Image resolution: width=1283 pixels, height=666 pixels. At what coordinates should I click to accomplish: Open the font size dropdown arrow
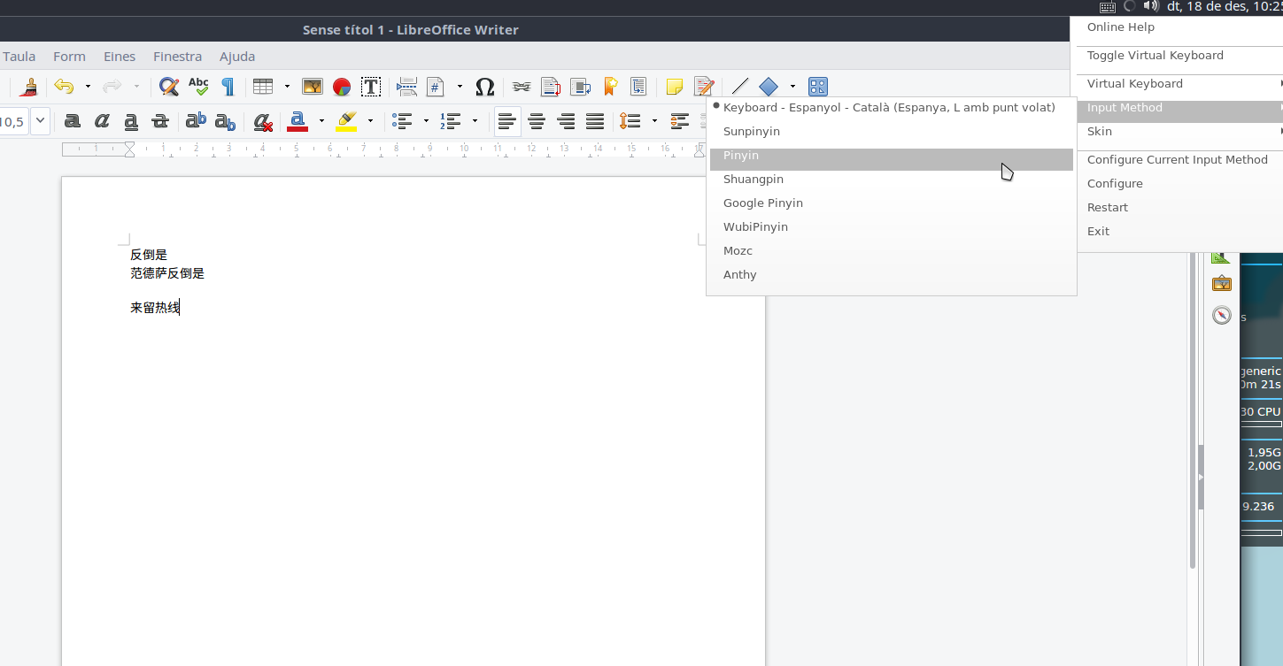[x=40, y=121]
